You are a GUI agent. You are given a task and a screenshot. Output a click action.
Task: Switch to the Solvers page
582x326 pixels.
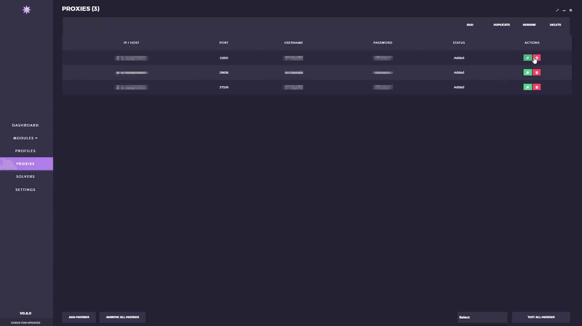coord(25,177)
